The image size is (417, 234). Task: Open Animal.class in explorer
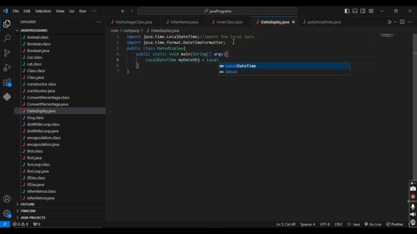(38, 37)
